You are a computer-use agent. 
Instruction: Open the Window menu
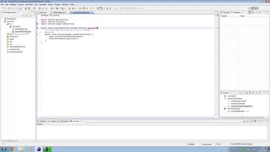pyautogui.click(x=65, y=5)
